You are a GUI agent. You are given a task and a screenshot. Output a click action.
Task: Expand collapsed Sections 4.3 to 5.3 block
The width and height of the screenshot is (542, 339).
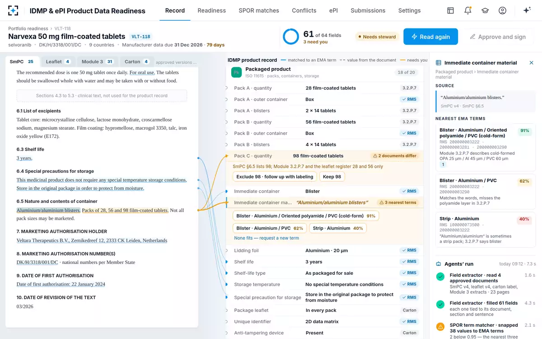(102, 96)
